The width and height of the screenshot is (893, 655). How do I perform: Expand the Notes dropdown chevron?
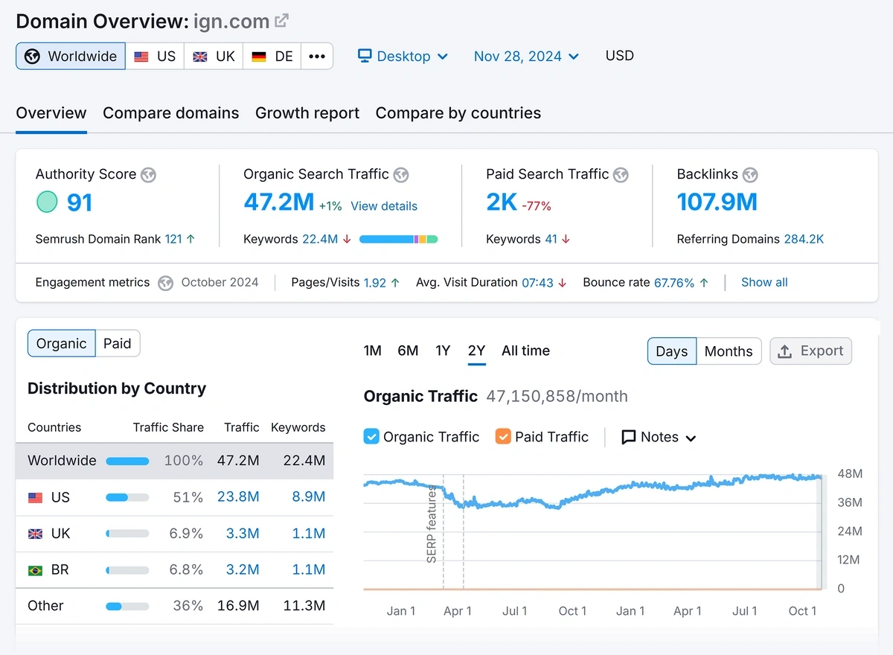691,438
